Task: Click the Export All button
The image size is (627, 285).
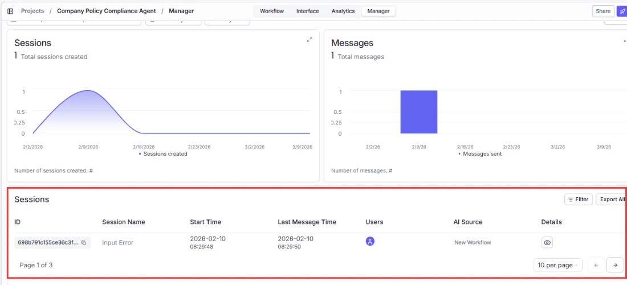Action: [612, 199]
